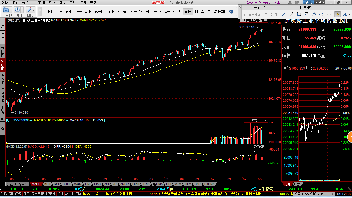Viewport: 352px width, 198px height.
Task: Open the 指标平台 button
Action: (22, 184)
